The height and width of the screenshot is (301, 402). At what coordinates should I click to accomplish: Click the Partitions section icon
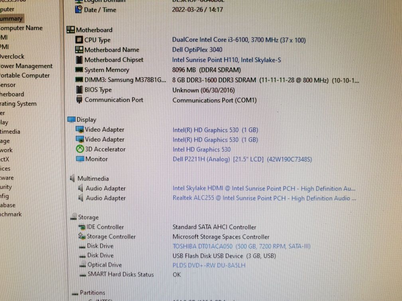point(75,293)
